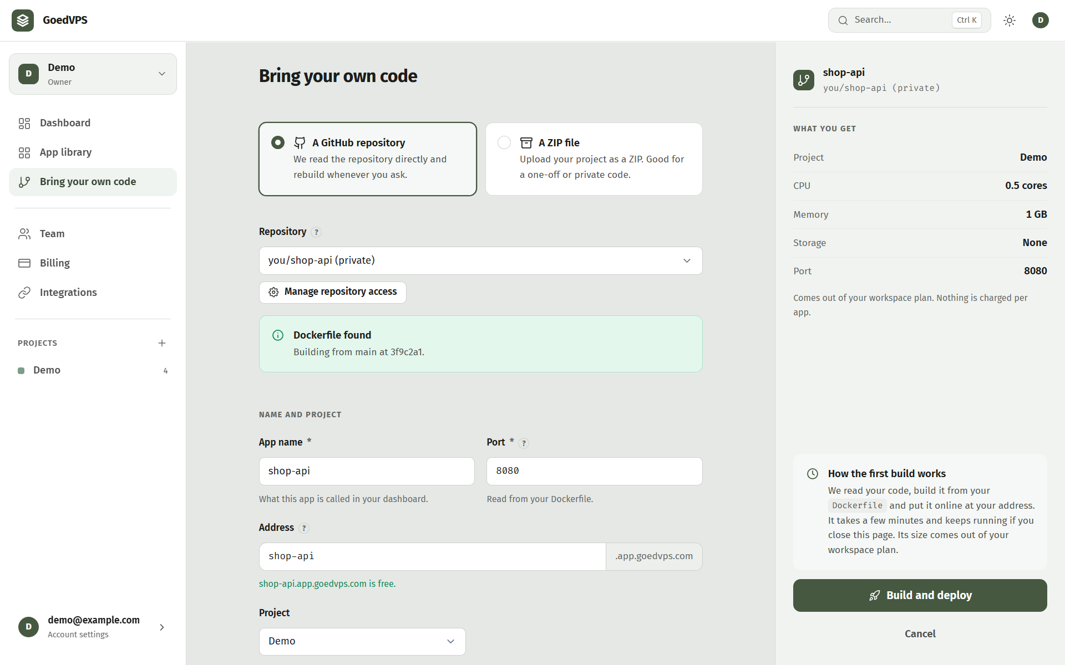Click Manage repository access button

click(333, 292)
